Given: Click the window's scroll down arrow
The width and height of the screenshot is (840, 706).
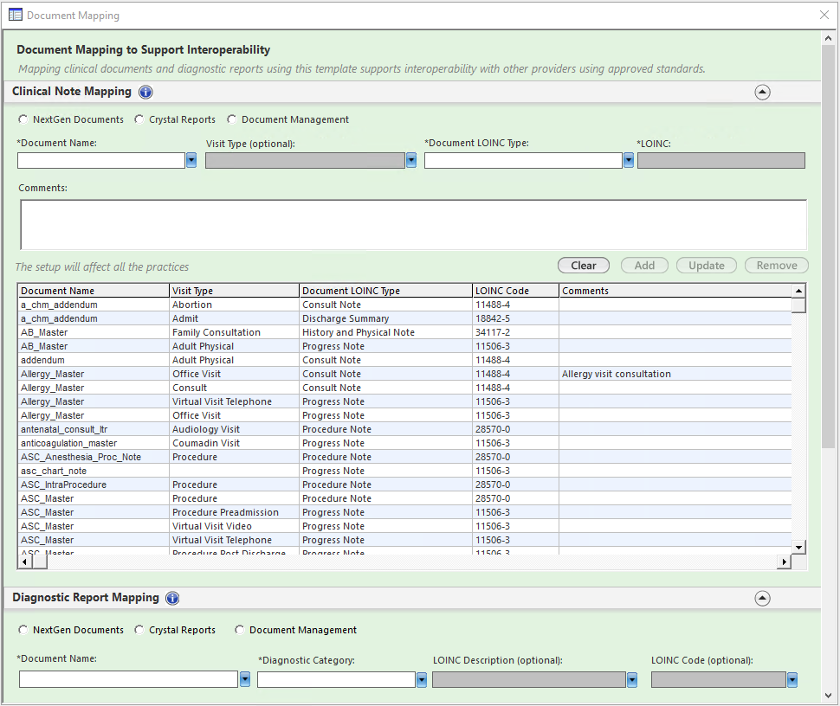Looking at the screenshot, I should click(828, 696).
